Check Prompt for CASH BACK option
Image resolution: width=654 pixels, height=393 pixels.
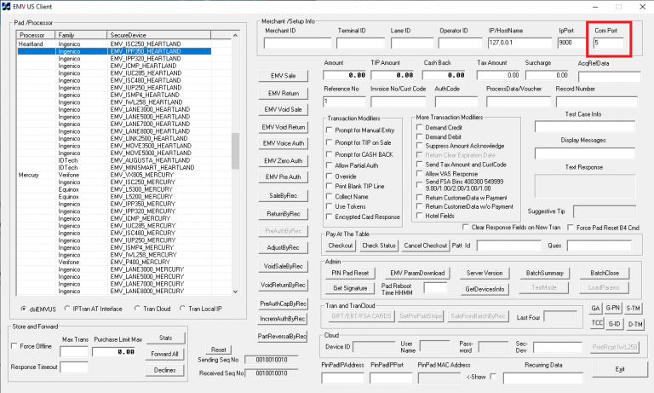pyautogui.click(x=329, y=154)
